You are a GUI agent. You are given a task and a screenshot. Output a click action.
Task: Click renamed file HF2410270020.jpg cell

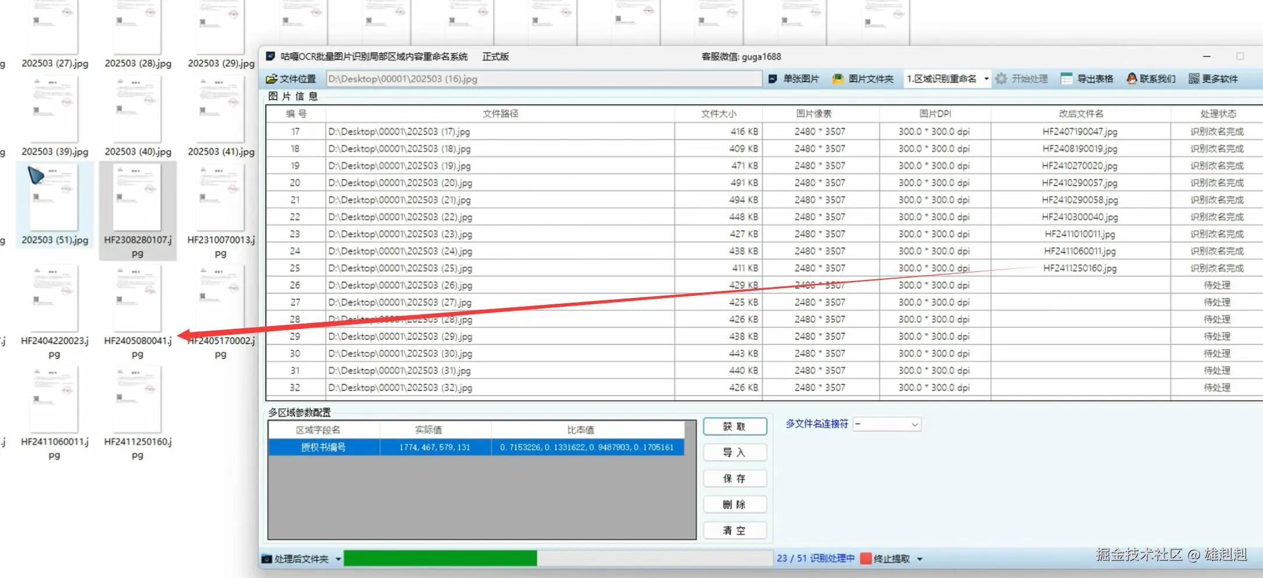tap(1080, 166)
